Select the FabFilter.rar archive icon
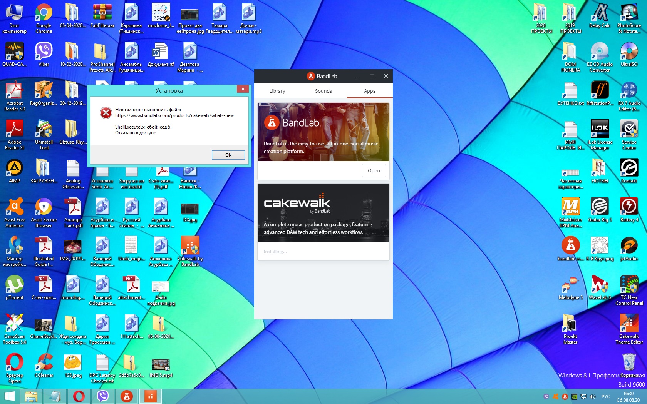Image resolution: width=647 pixels, height=404 pixels. coord(102,15)
